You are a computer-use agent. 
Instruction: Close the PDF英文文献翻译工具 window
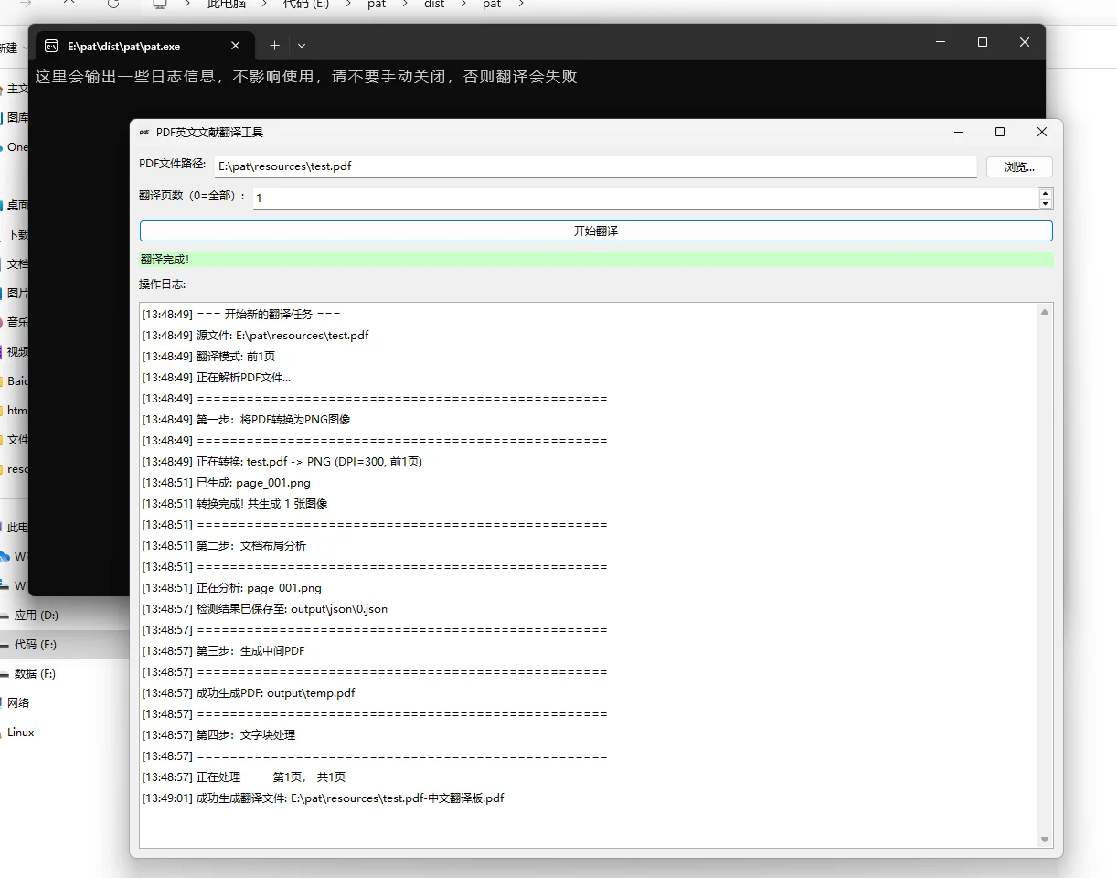(x=1041, y=133)
